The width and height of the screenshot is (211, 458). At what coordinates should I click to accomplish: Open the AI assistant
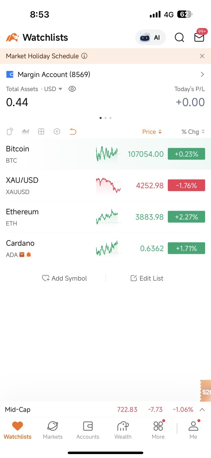coord(150,38)
